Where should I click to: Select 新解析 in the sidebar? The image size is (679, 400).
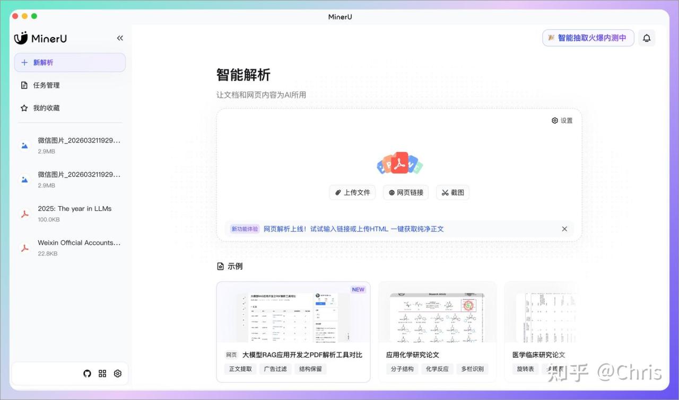coord(70,63)
